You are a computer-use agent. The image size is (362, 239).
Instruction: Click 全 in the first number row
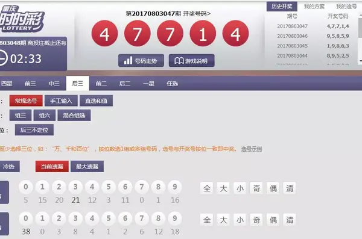(x=206, y=188)
